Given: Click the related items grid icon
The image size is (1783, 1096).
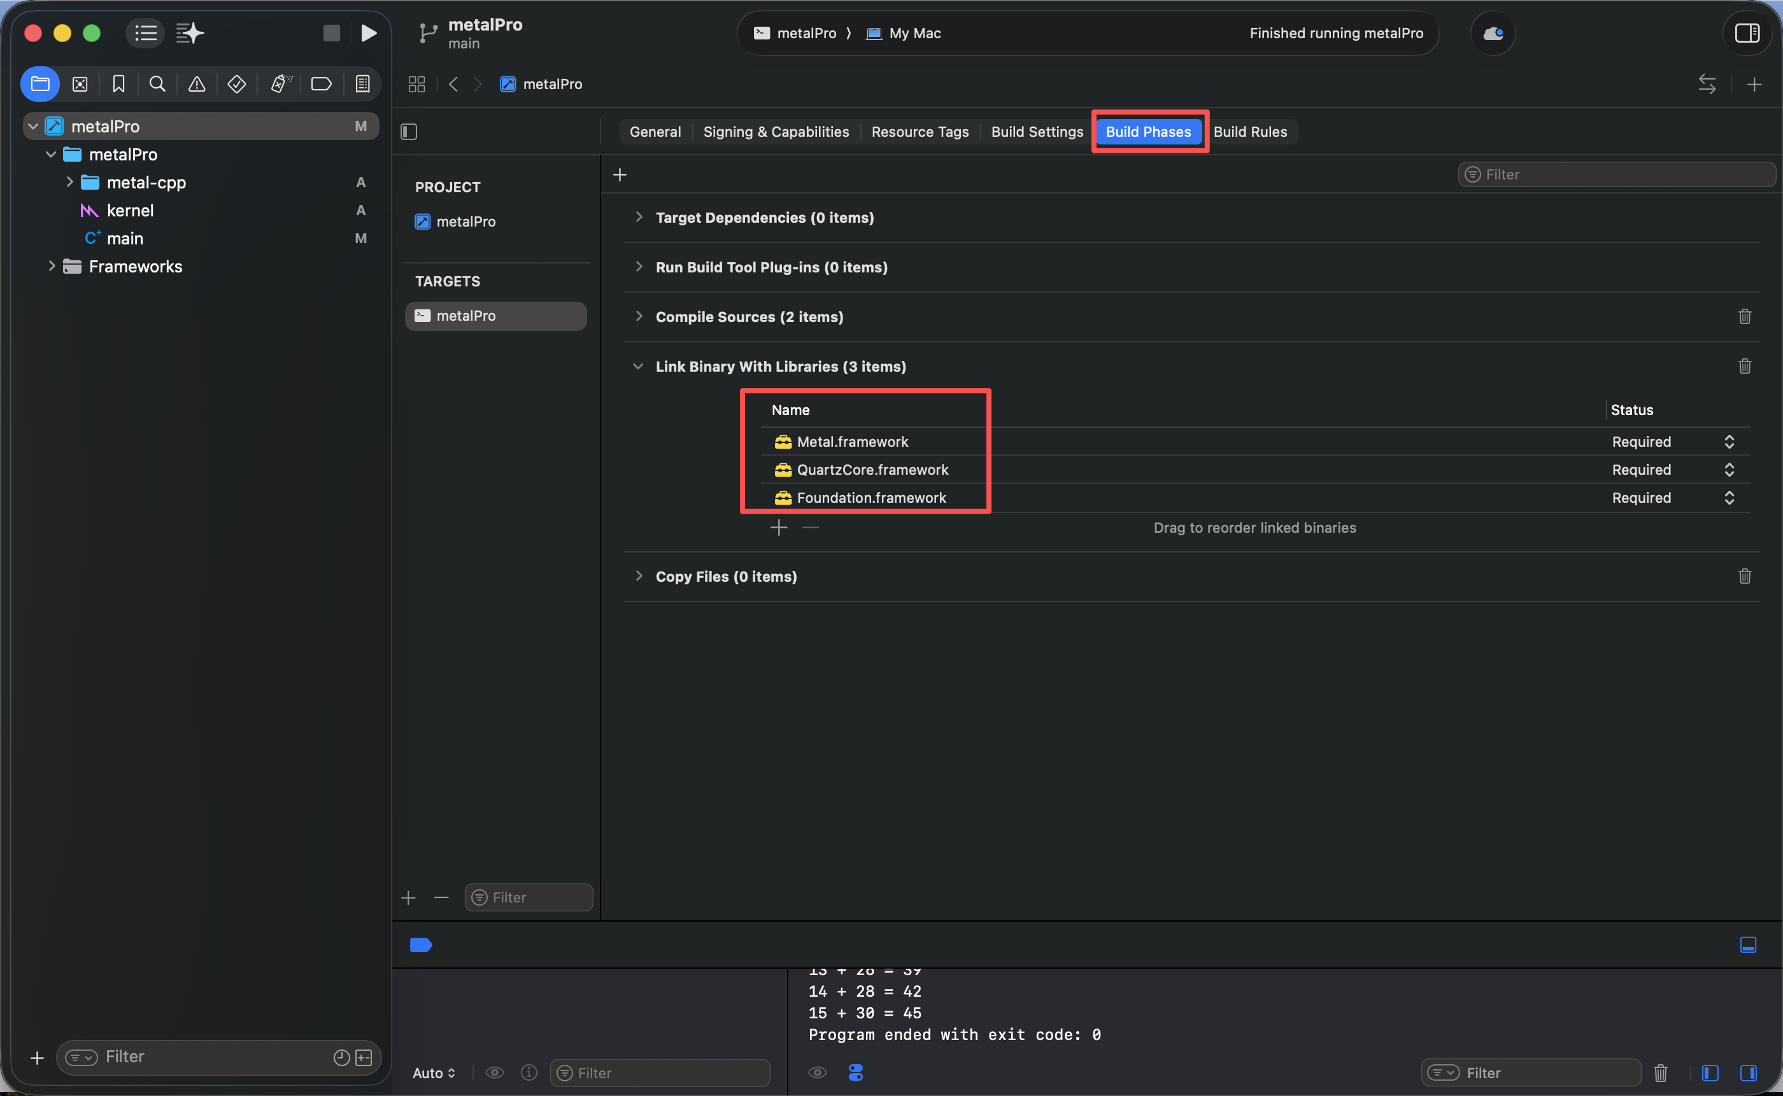Looking at the screenshot, I should [416, 84].
